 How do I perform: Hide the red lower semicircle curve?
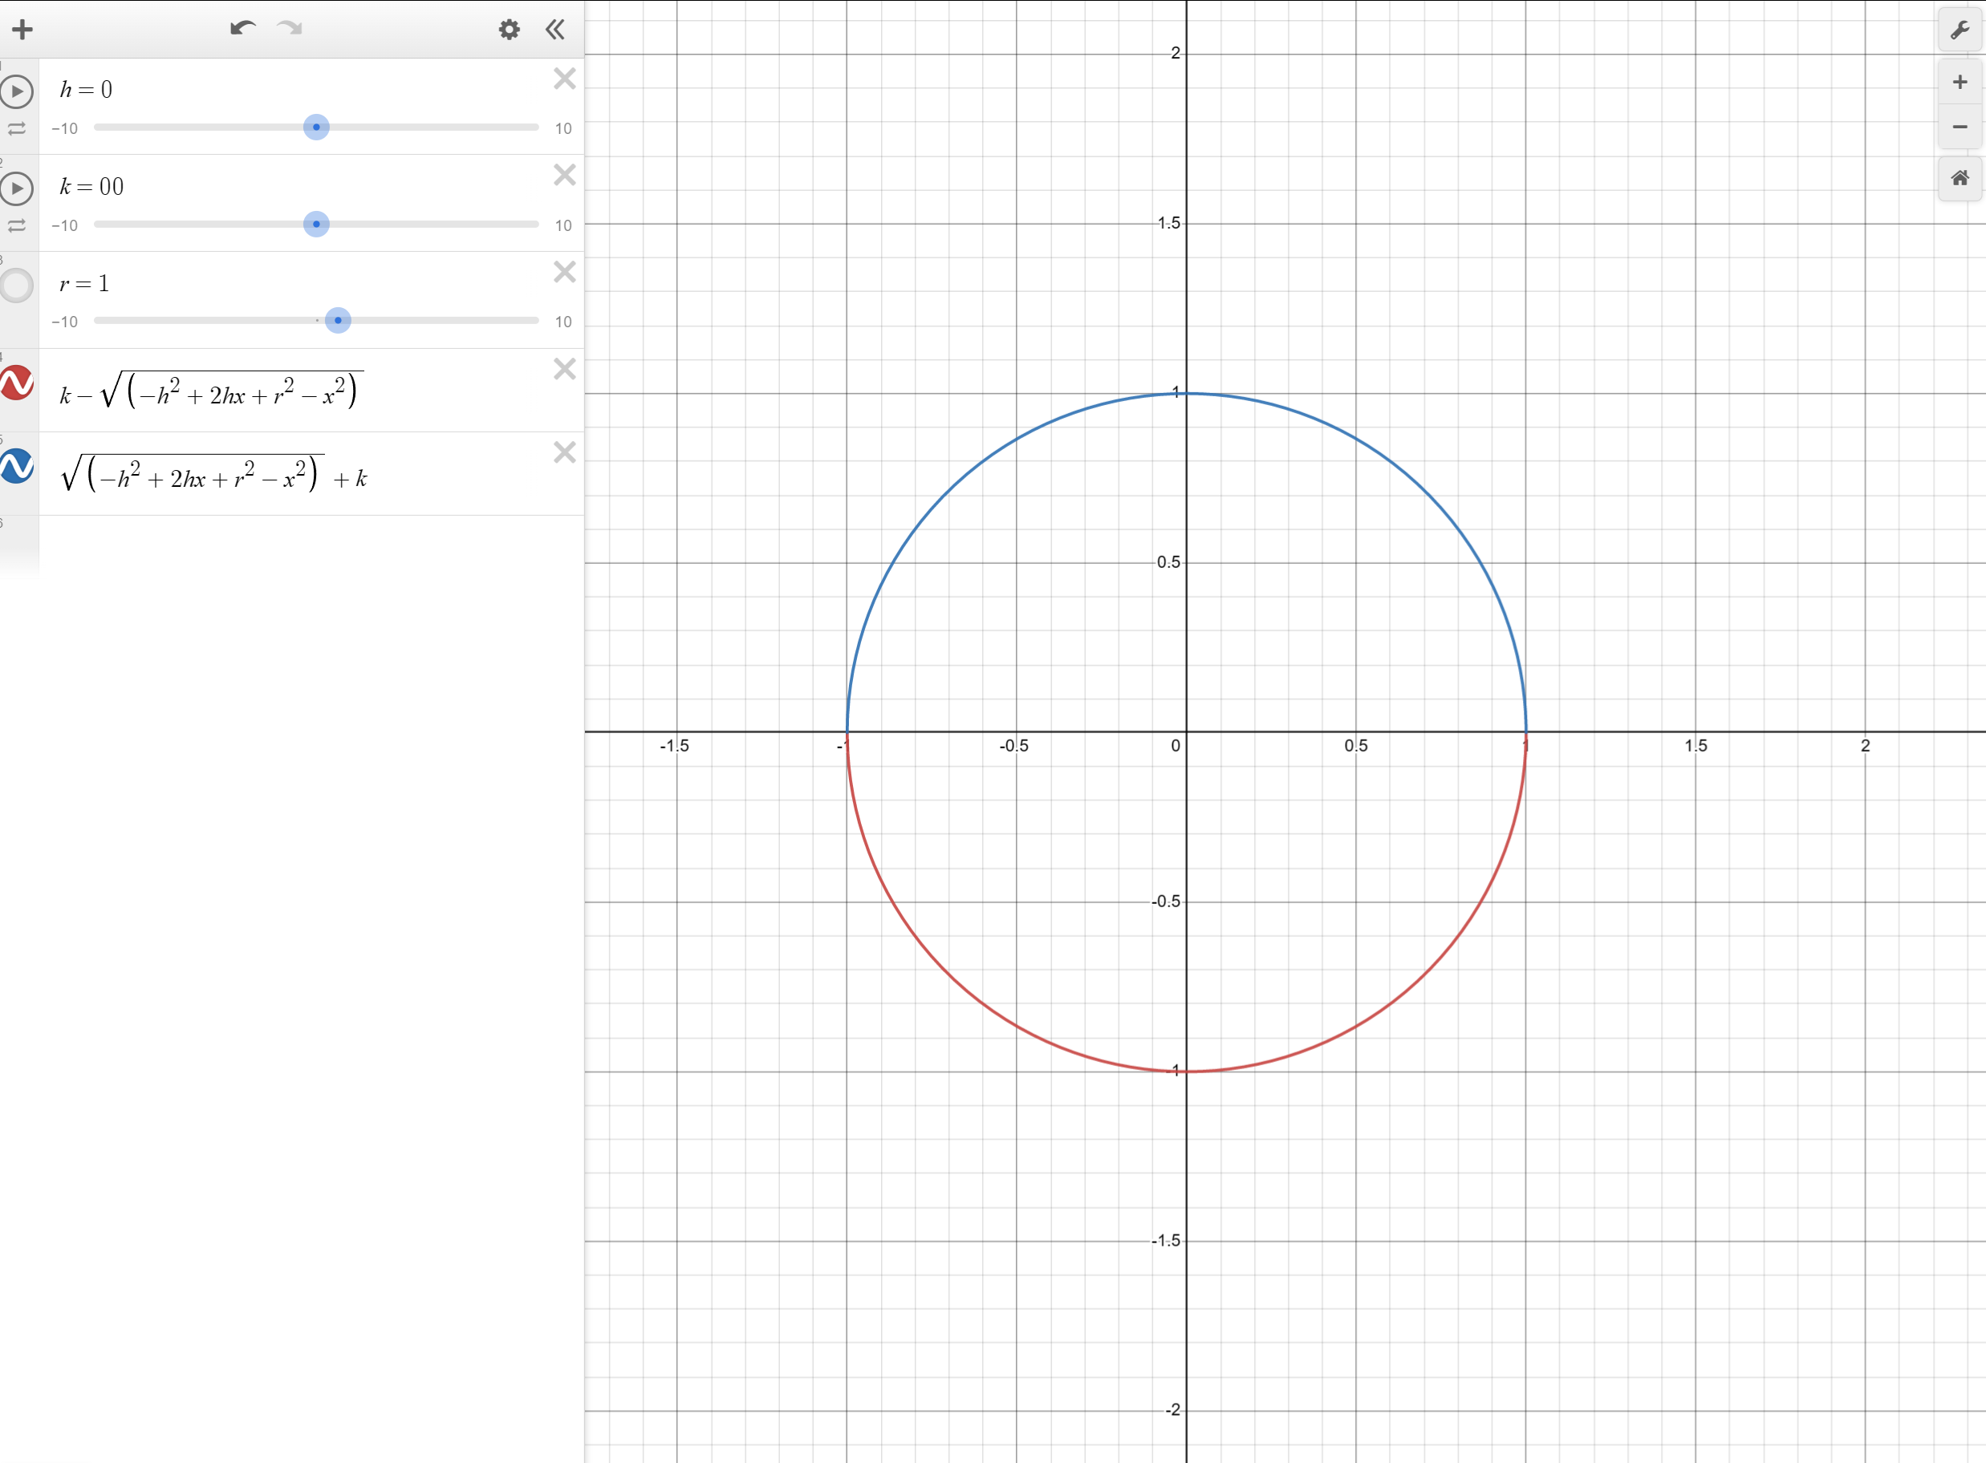(17, 383)
